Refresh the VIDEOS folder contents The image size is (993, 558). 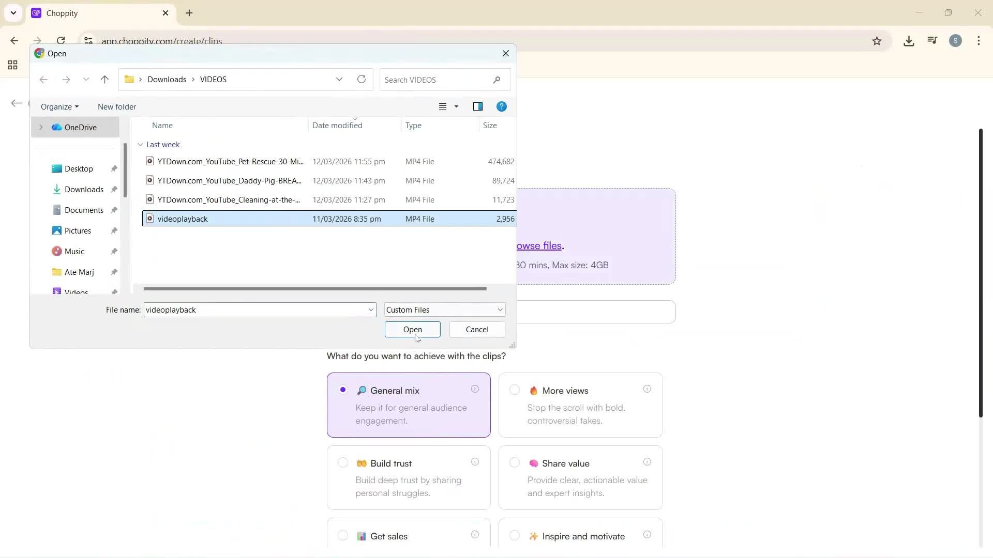[361, 79]
